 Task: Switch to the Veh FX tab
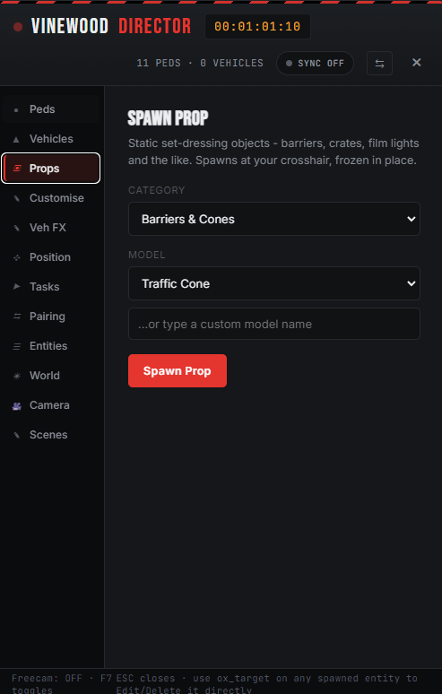click(x=50, y=228)
